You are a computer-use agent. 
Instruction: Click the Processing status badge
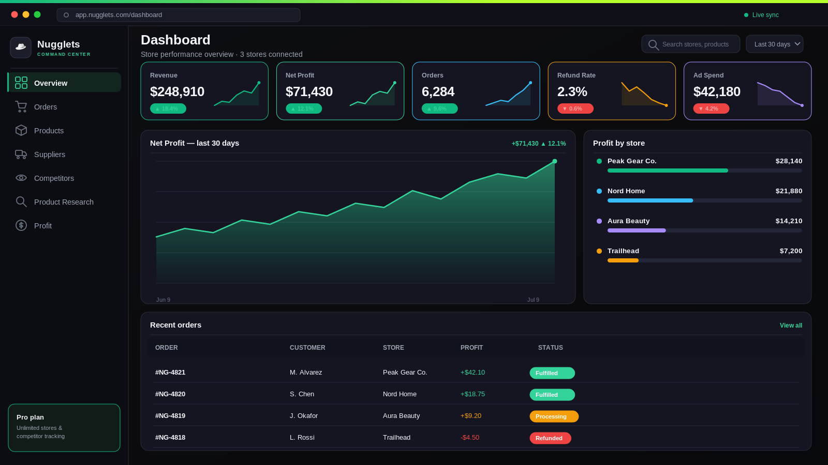tap(554, 416)
